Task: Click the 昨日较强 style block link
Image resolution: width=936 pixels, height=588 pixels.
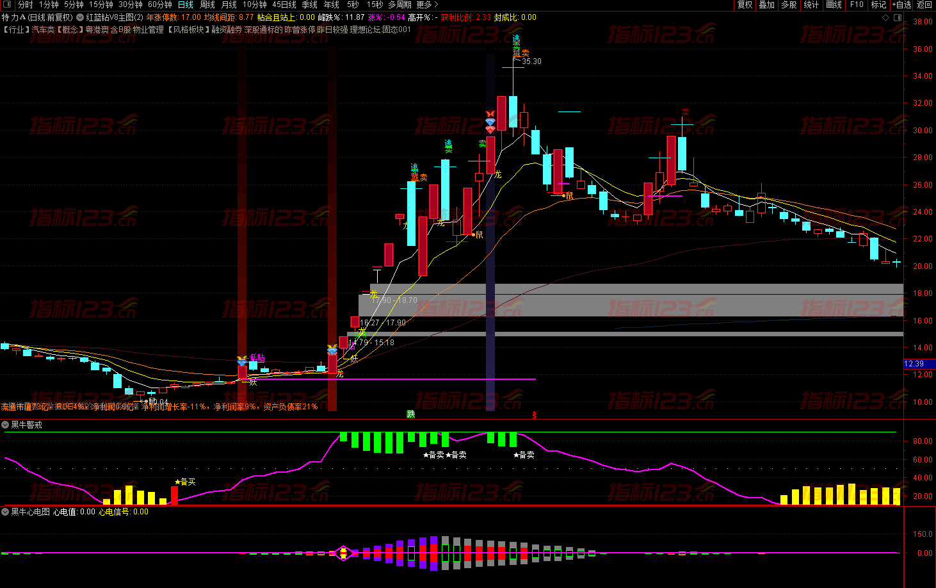Action: point(333,29)
